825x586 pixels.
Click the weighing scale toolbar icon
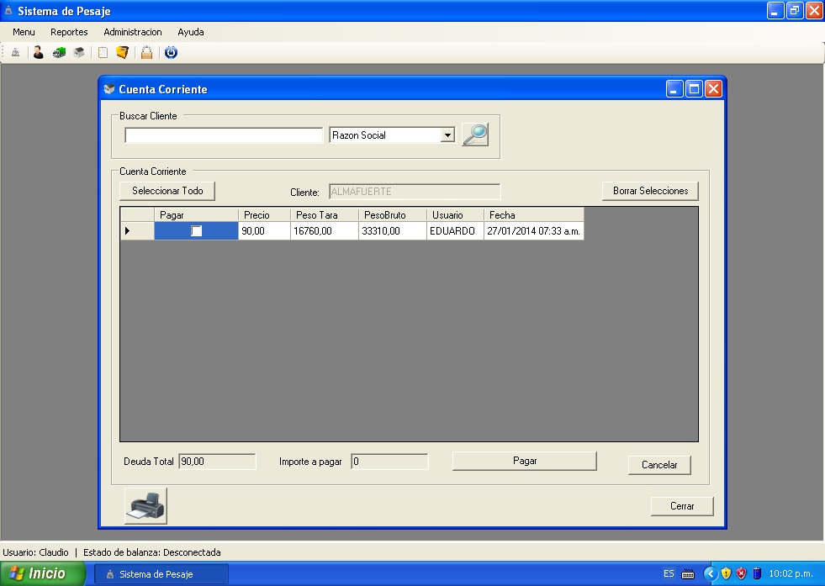pos(15,52)
